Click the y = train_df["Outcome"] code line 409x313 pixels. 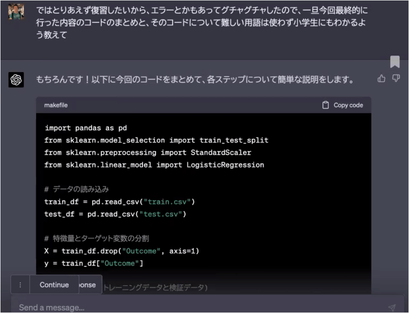93,263
